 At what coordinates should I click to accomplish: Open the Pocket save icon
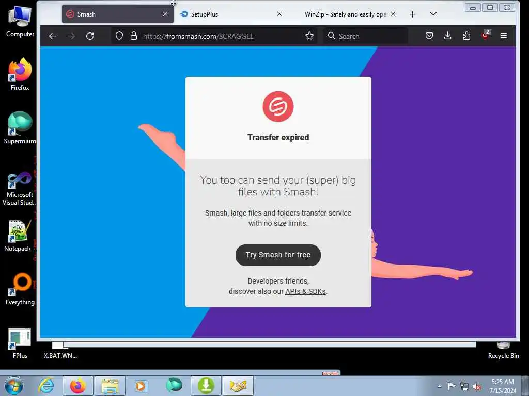(429, 36)
